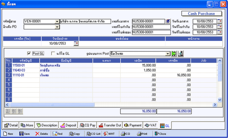
Task: Select the GL tab
Action: 165,126
